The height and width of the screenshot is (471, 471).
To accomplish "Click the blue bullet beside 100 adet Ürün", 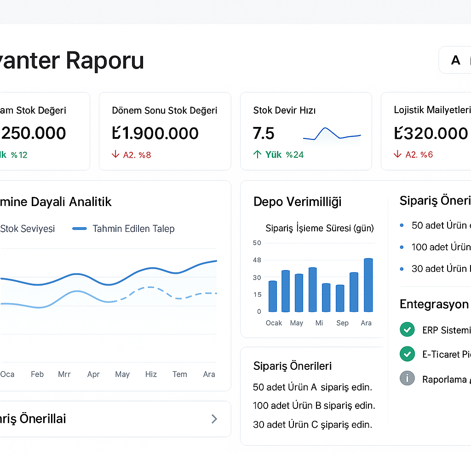I will [402, 247].
